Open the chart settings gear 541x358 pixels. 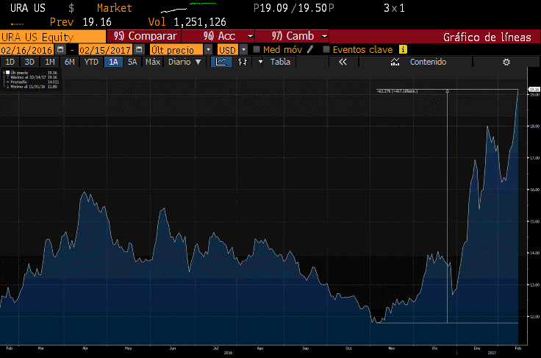tap(506, 62)
